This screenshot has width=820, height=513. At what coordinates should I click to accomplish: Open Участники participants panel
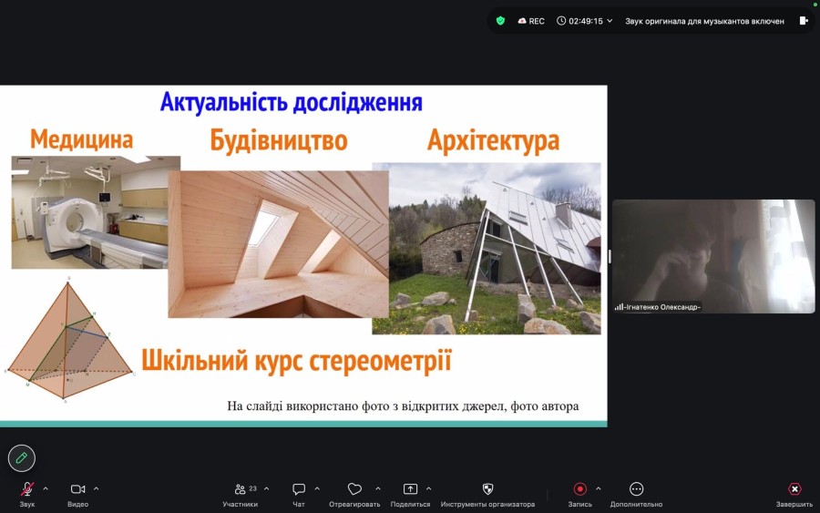click(240, 494)
